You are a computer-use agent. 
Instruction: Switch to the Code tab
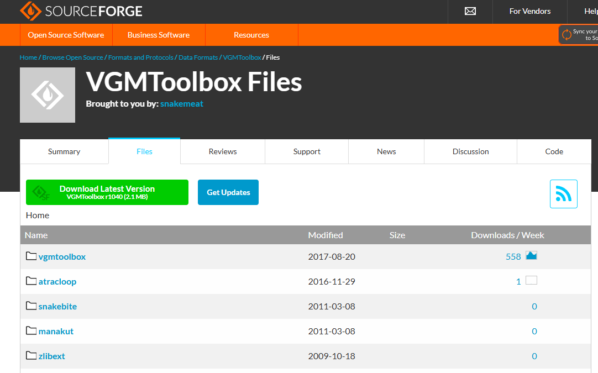tap(554, 151)
